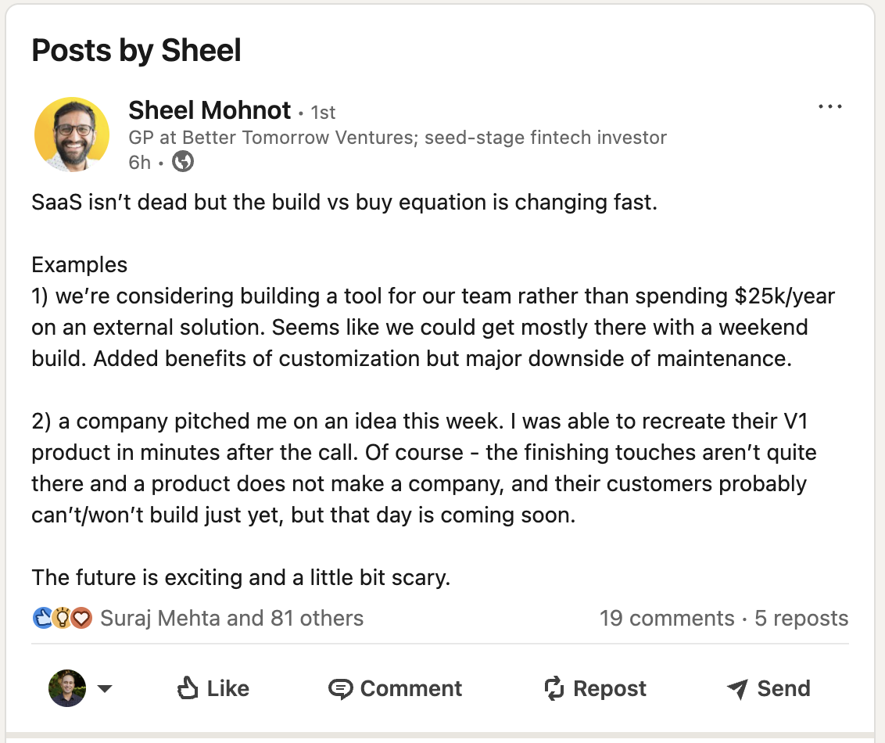
Task: Click the post text starting 'SaaS isn't dead'
Action: pyautogui.click(x=344, y=203)
